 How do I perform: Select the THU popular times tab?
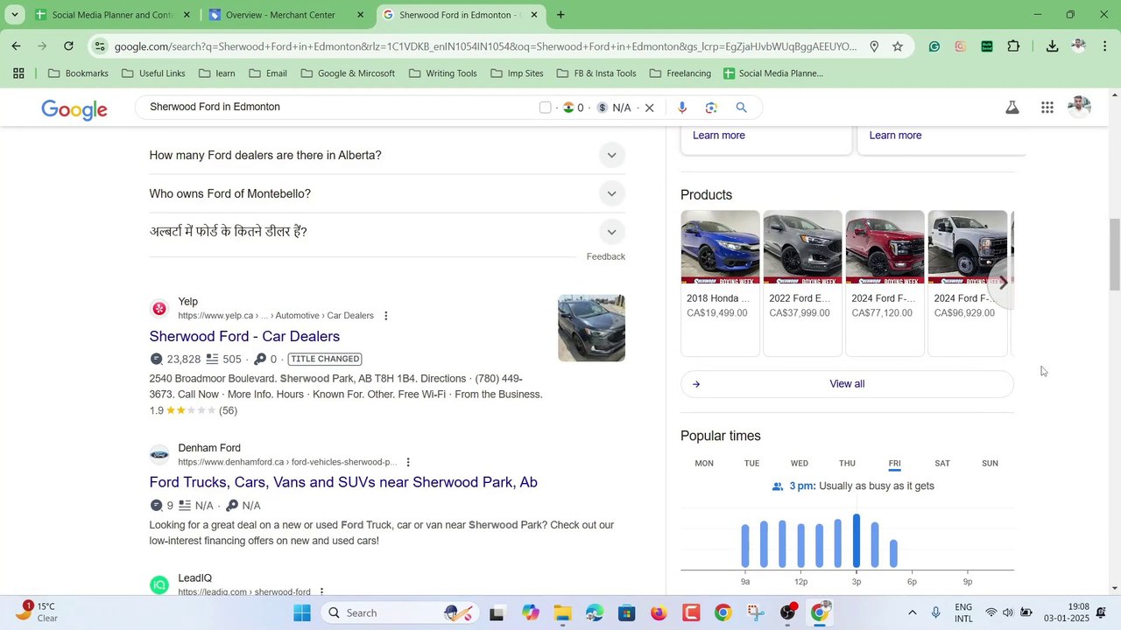pos(847,463)
